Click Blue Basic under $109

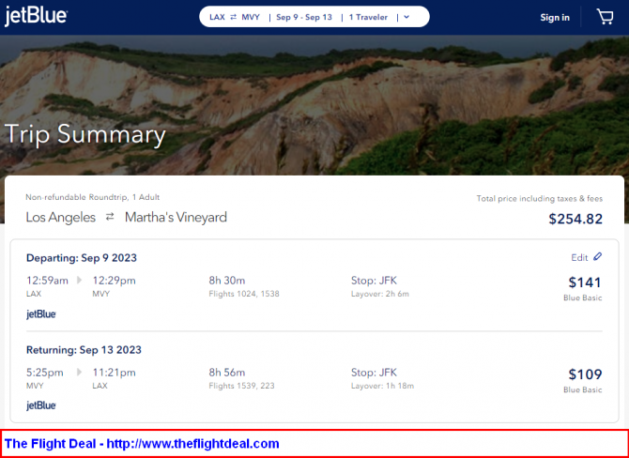point(582,389)
